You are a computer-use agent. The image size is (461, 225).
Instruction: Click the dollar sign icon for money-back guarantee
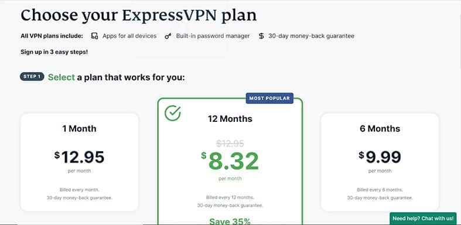tap(261, 36)
